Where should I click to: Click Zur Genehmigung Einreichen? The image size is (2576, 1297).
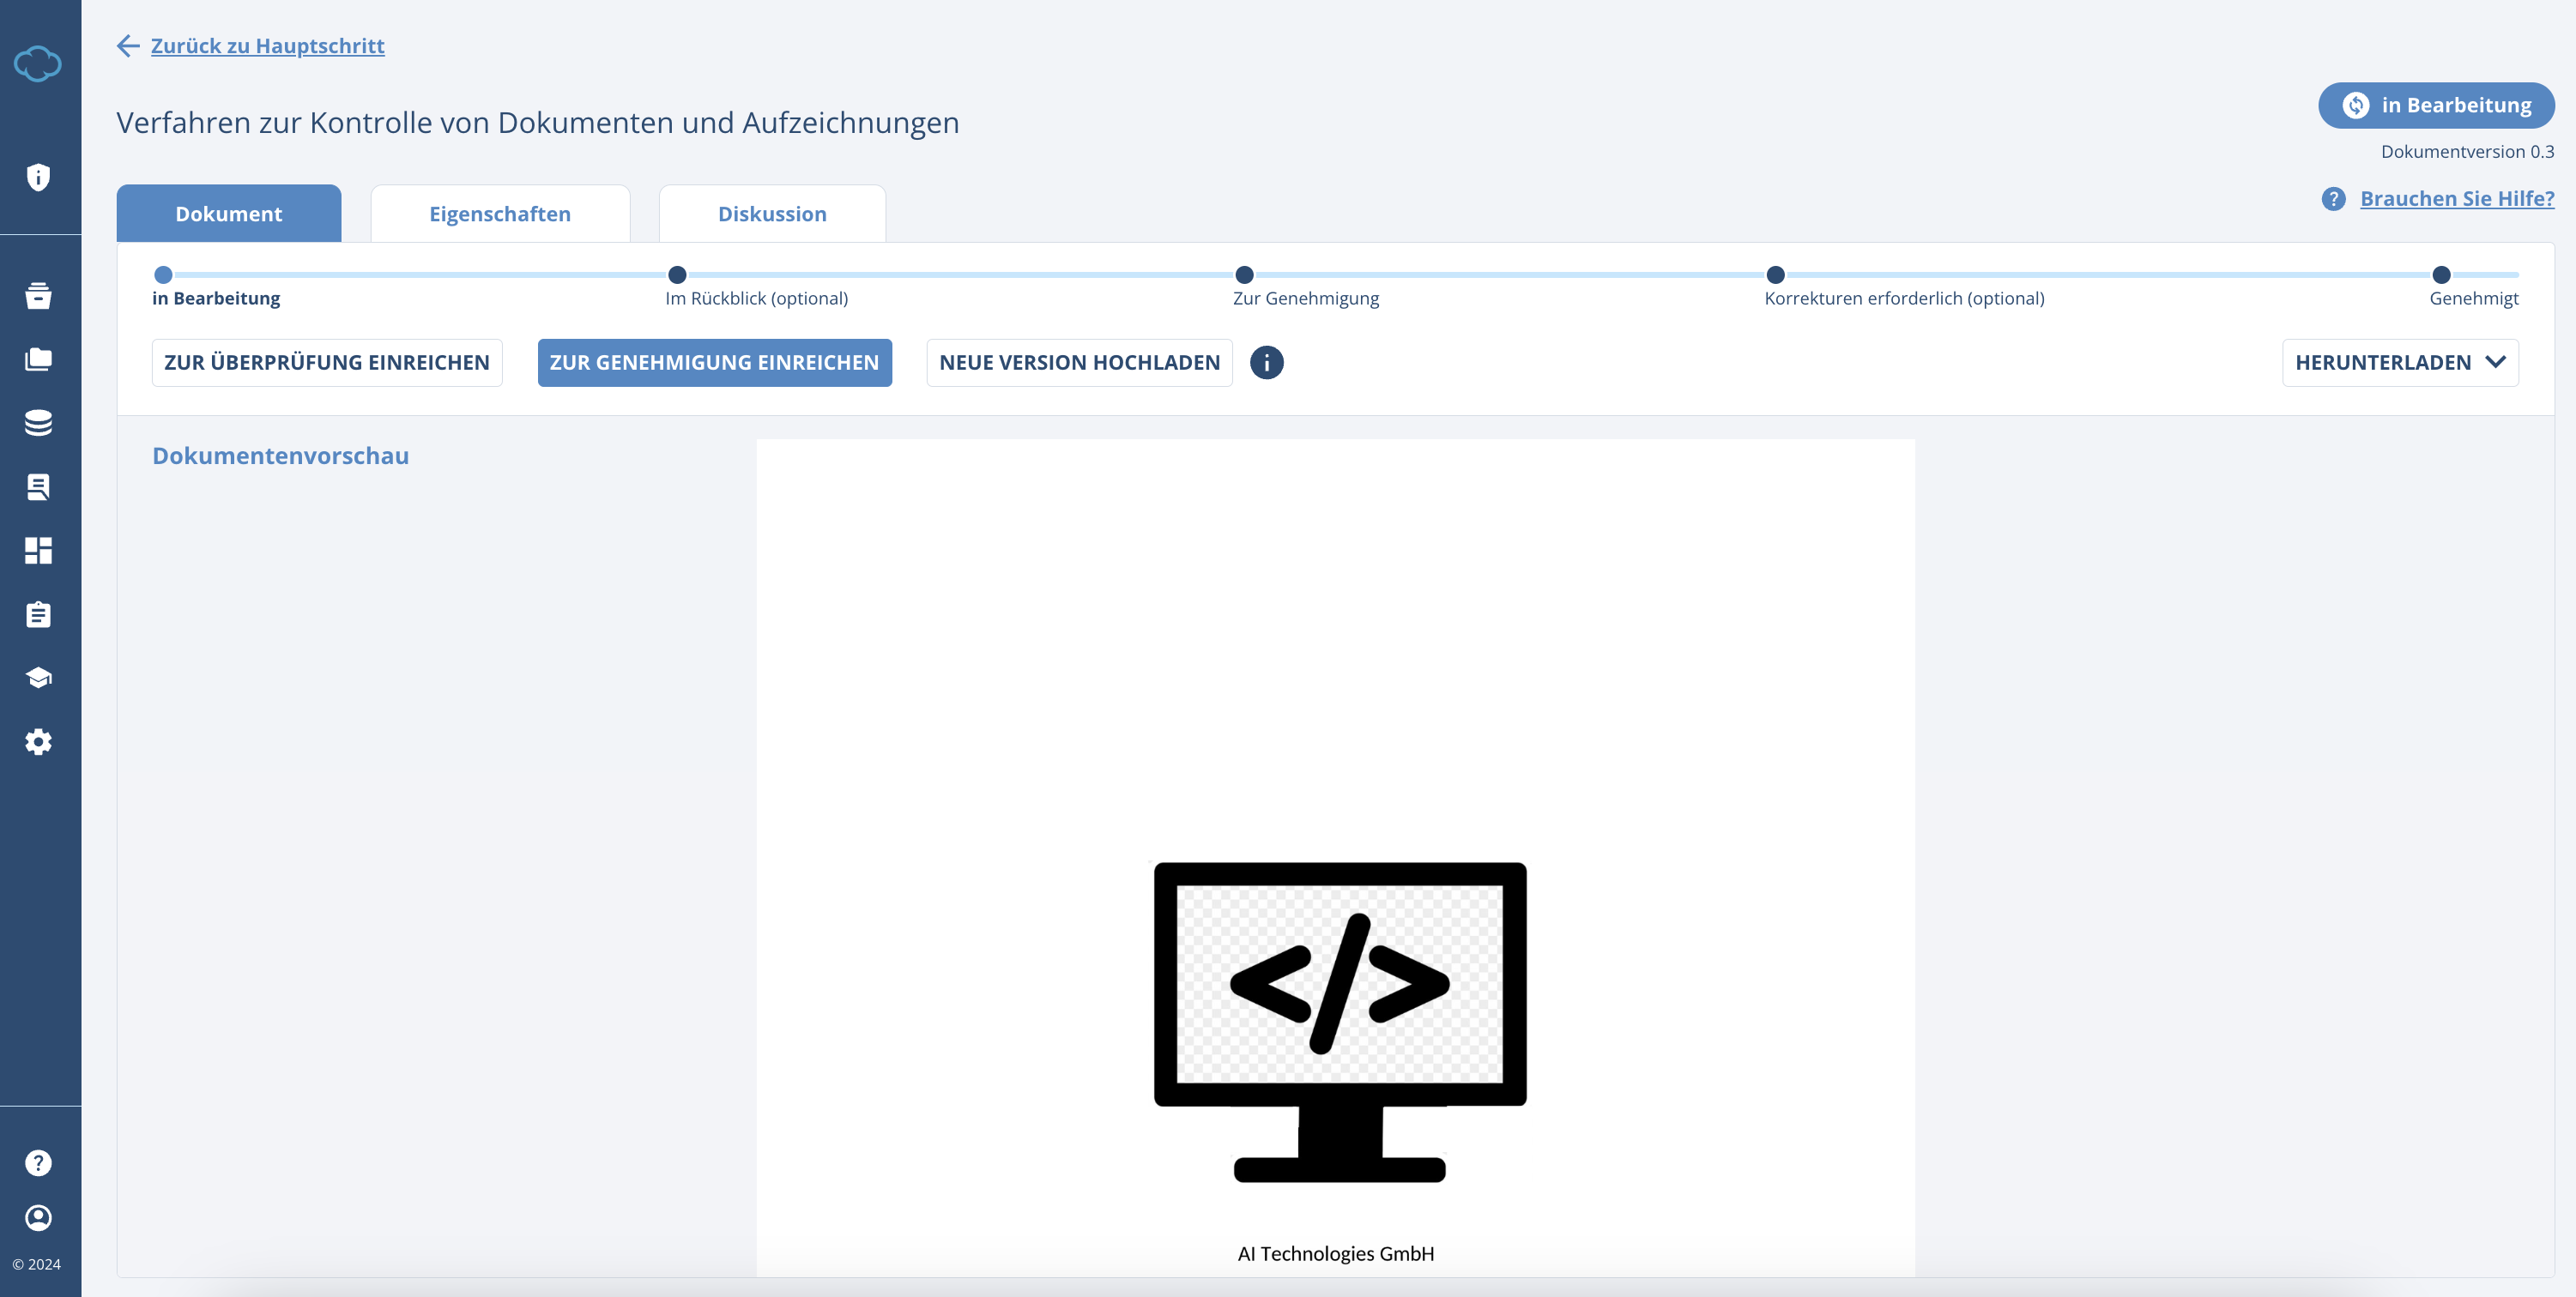pyautogui.click(x=714, y=362)
